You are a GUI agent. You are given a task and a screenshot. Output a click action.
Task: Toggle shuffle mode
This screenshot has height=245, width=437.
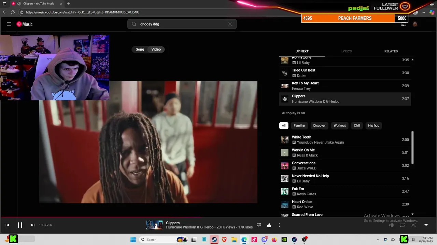click(x=413, y=225)
